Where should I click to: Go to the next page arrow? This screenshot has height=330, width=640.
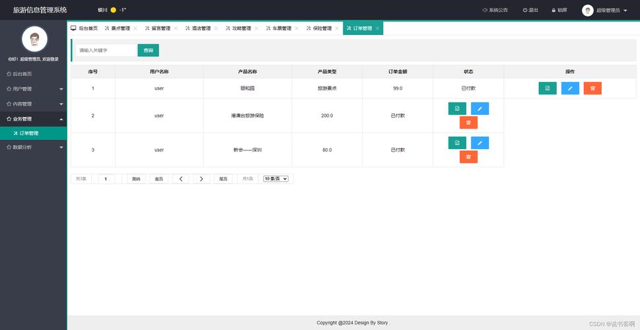(201, 179)
